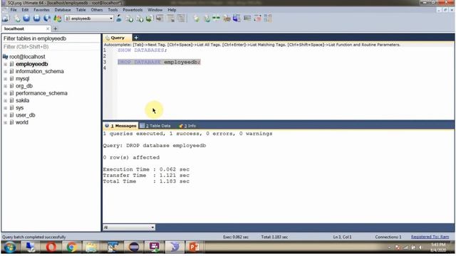Open User Manager icon beside database dropdown
Screen dimensions: 456x256
119,18
